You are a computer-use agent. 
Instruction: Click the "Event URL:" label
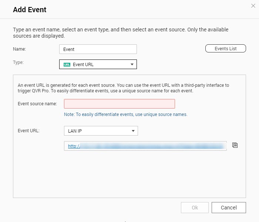(30, 131)
